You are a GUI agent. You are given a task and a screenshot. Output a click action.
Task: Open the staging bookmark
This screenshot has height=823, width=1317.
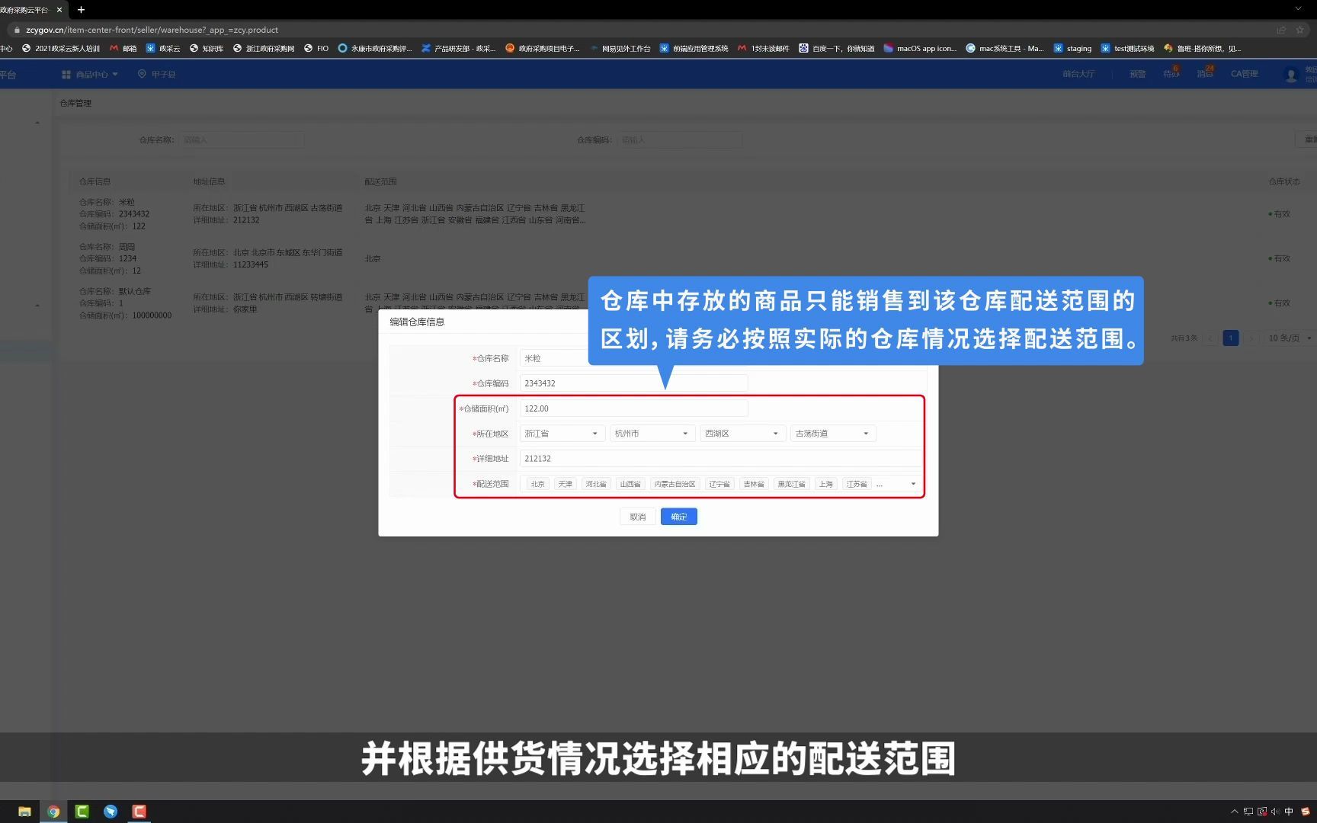pos(1072,48)
